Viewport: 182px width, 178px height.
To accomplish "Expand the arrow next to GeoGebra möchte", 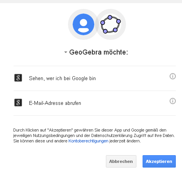I will [66, 52].
